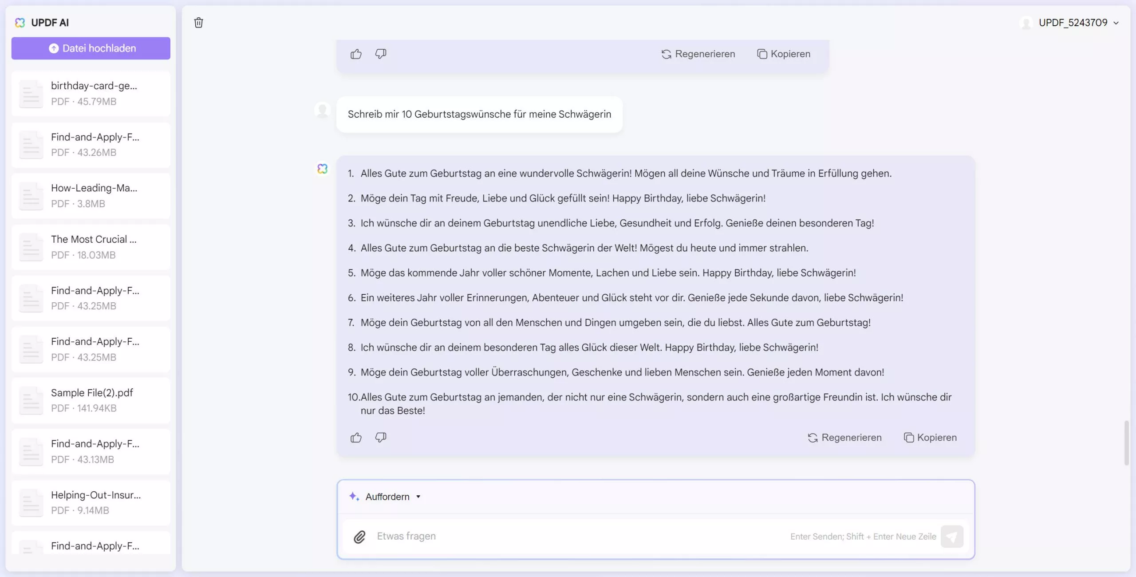Copy the birthday wishes response

930,438
